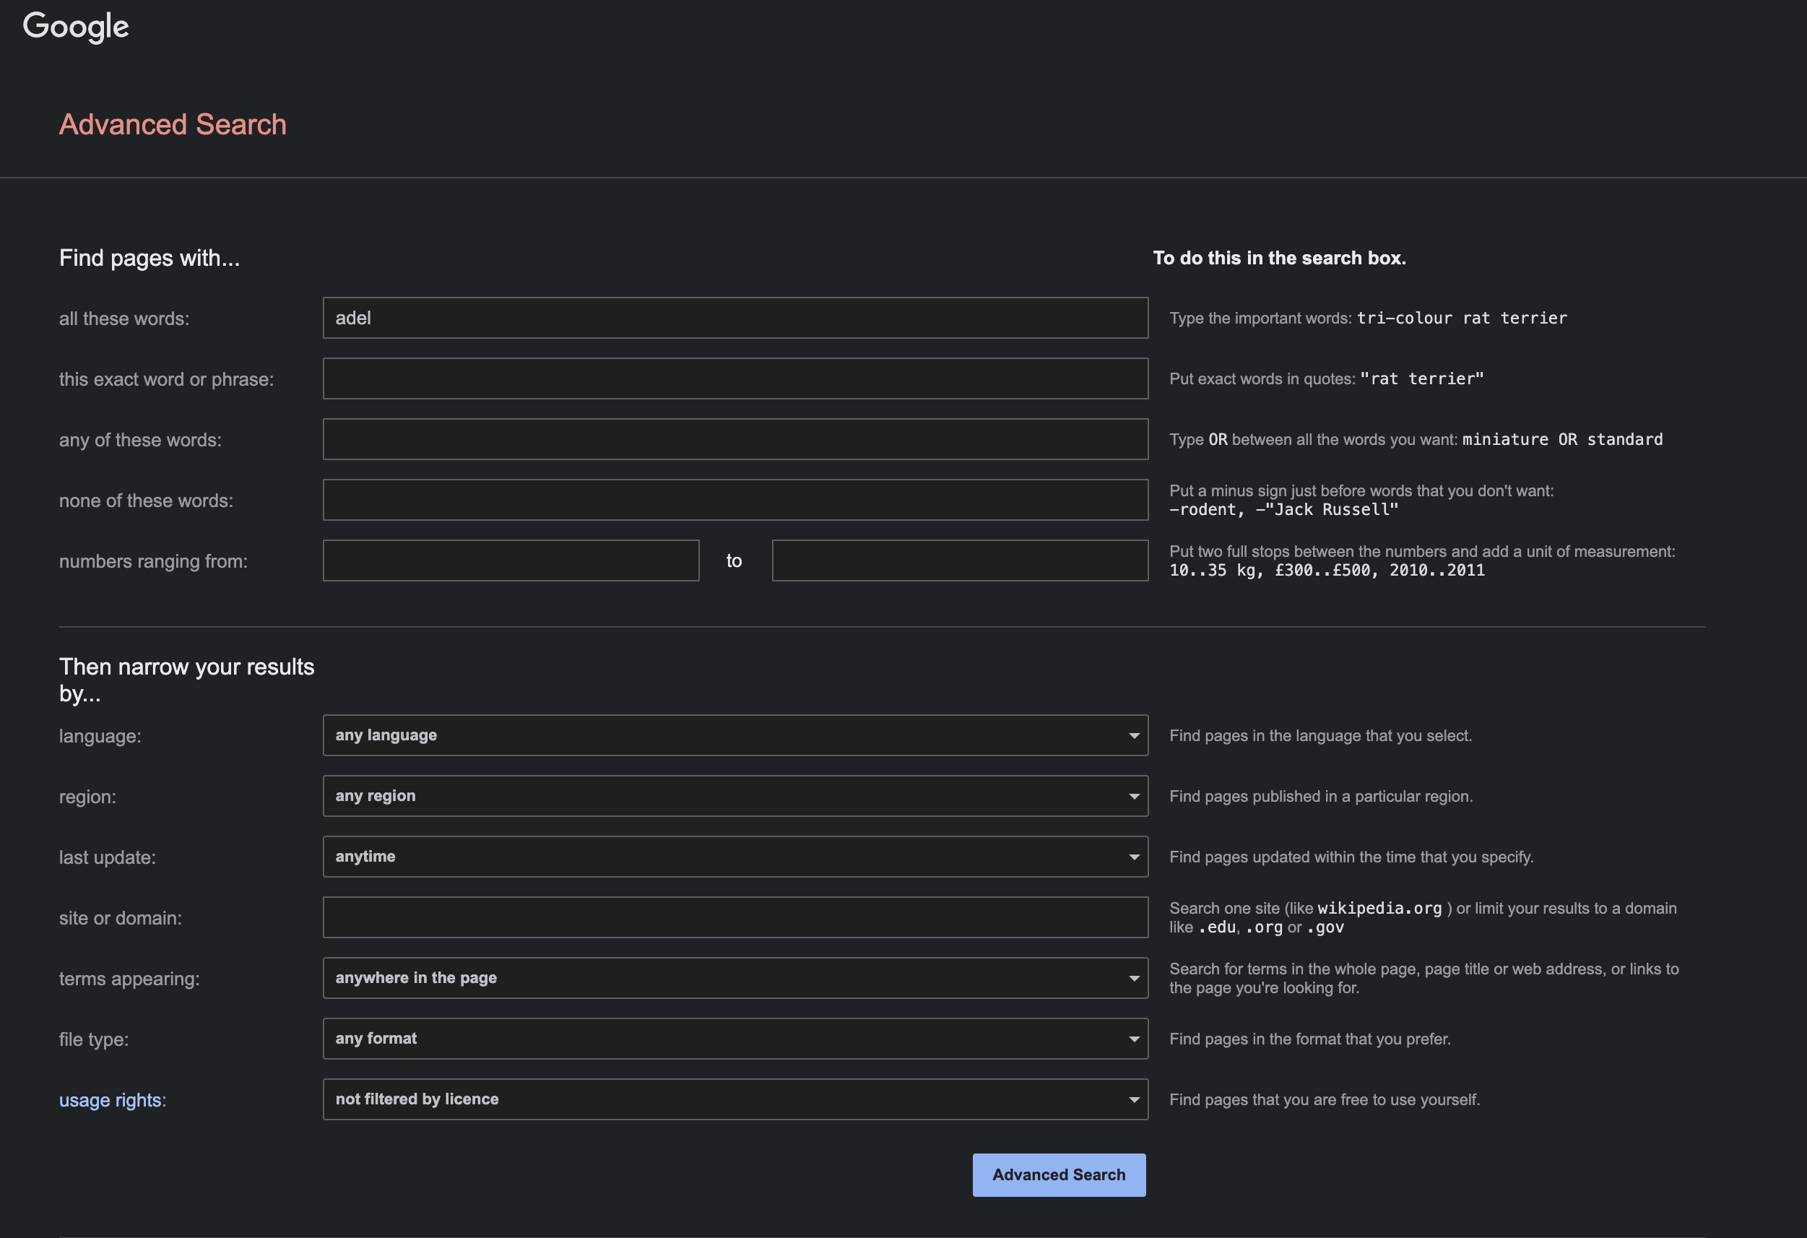Screen dimensions: 1807x1238
Task: Focus the 'any of these words' input
Action: (734, 439)
